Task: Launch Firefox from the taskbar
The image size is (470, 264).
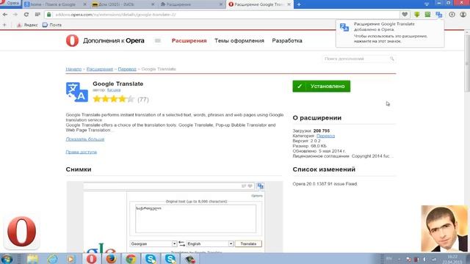Action: click(111, 259)
